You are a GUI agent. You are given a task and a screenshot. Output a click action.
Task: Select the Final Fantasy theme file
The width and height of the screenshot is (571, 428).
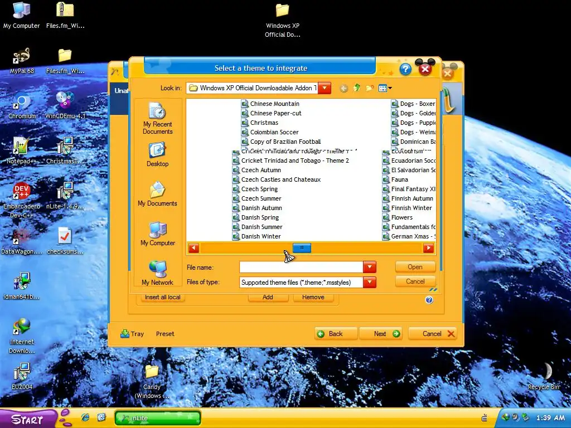pos(409,189)
